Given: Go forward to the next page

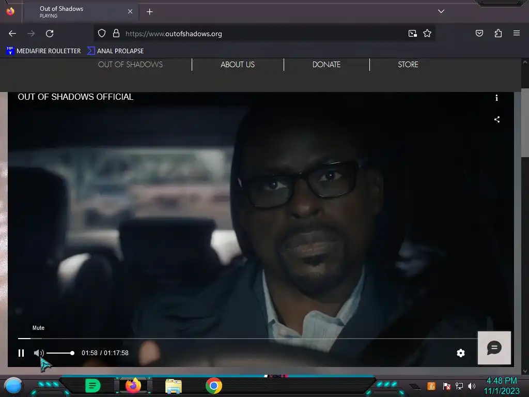Looking at the screenshot, I should pyautogui.click(x=31, y=34).
